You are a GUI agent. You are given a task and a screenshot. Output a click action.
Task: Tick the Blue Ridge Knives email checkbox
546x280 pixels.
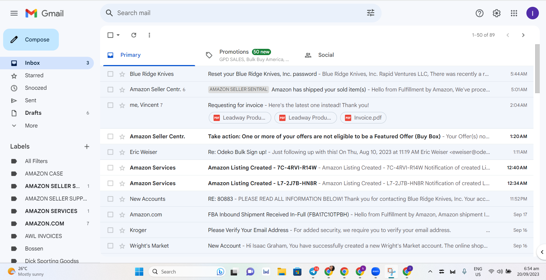pyautogui.click(x=110, y=74)
